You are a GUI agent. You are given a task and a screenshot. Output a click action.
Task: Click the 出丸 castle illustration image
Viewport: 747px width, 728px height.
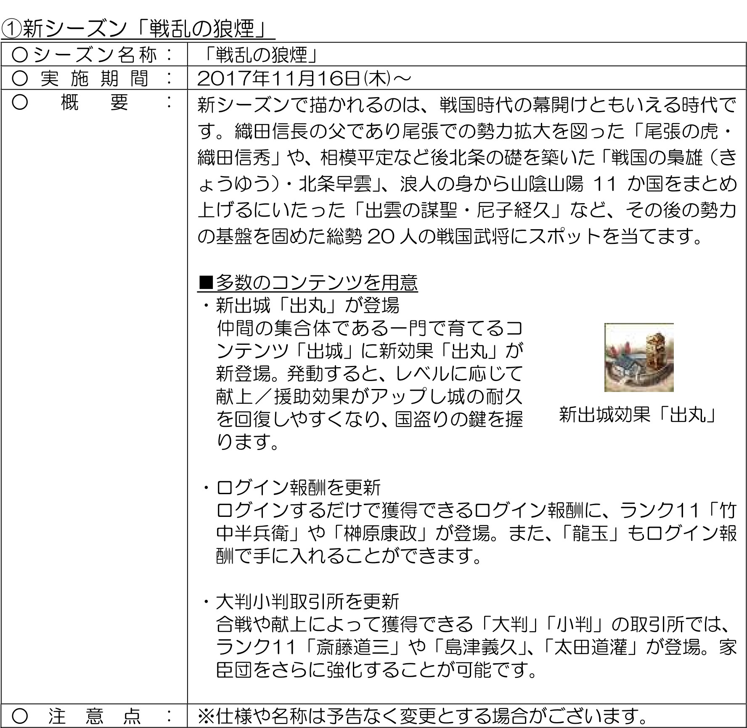(x=638, y=357)
